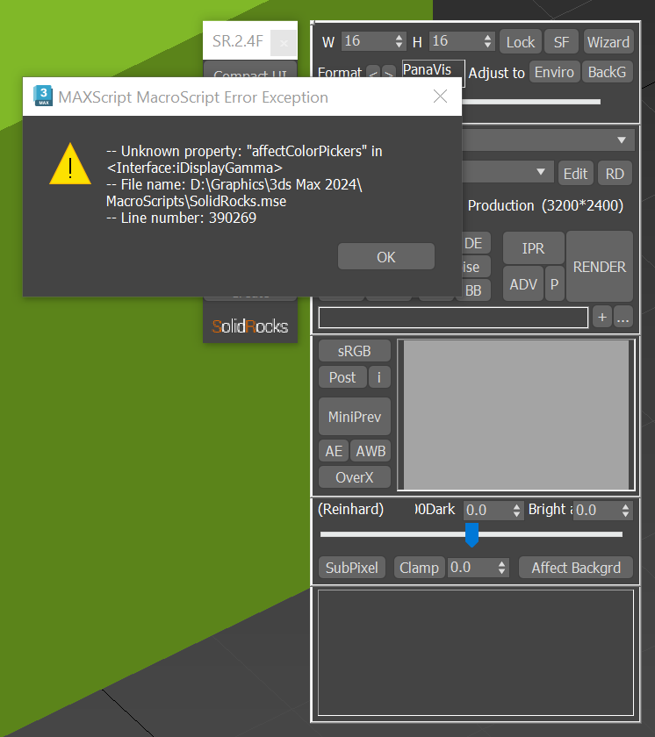Open the dropdown beside the Edit button
The width and height of the screenshot is (655, 737).
pyautogui.click(x=541, y=173)
